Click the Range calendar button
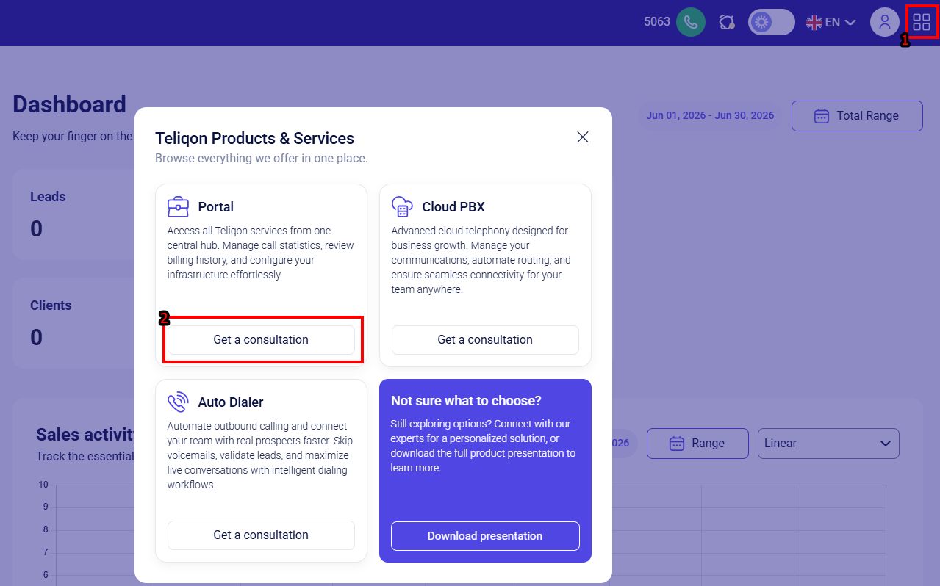The image size is (940, 586). click(697, 444)
